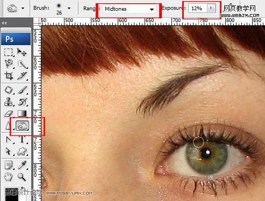Select the Hand tool
This screenshot has width=265, height=201.
click(x=8, y=177)
